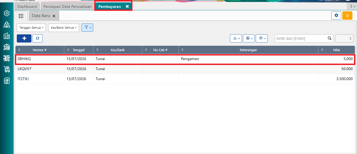Open the Kas/Bank: Semua filter dropdown
This screenshot has height=154, width=357.
coord(64,28)
